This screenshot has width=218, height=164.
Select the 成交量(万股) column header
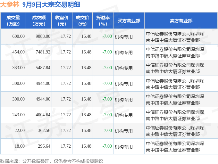pyautogui.click(x=13, y=20)
